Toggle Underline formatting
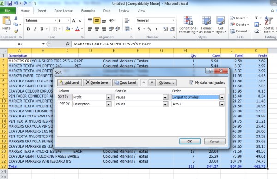The width and height of the screenshot is (277, 179). (42, 29)
